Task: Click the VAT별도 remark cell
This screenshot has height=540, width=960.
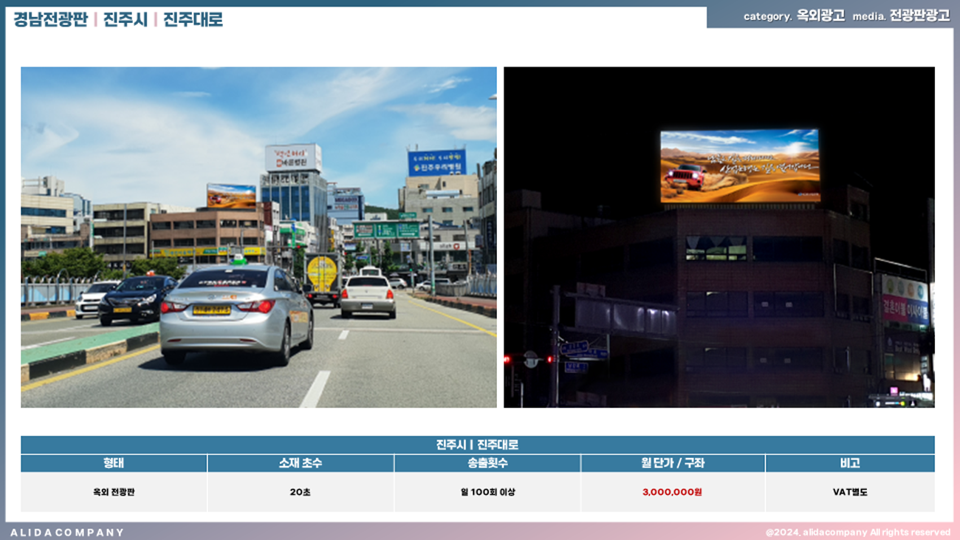Action: pos(849,492)
